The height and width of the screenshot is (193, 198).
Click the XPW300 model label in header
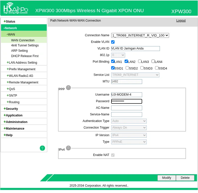[181, 11]
